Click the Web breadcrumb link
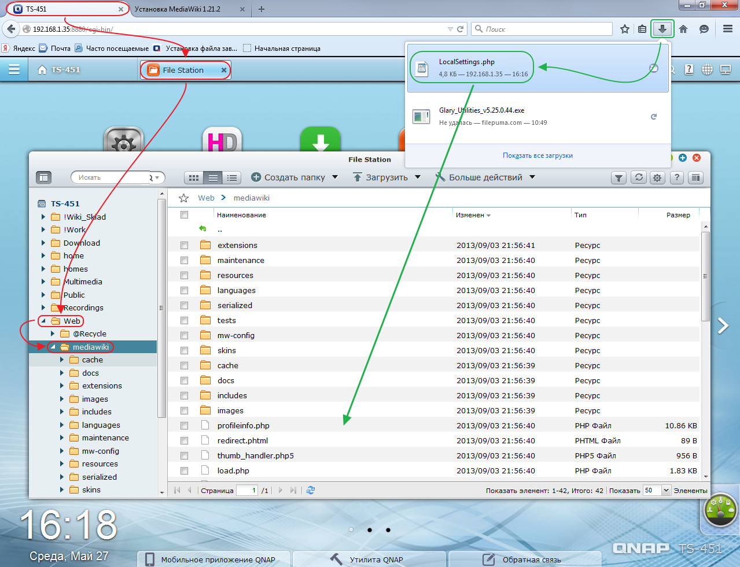The image size is (740, 567). click(x=206, y=198)
